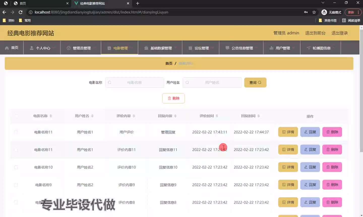Click 删除 for the 评价内容11 row
Viewport: 363px width, 217px height.
point(332,149)
